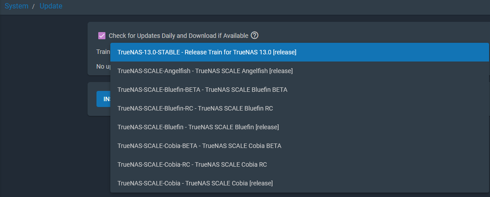Open the help tooltip for daily updates
Viewport: 490px width, 197px height.
coord(255,36)
